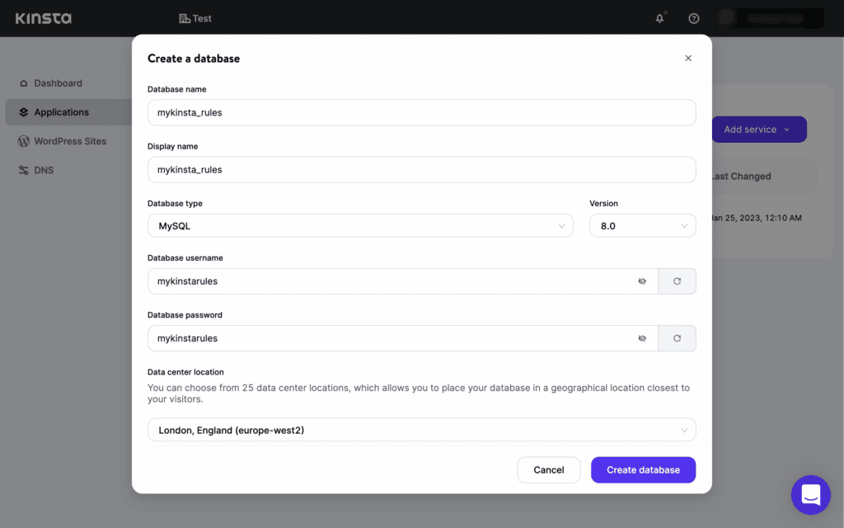This screenshot has height=528, width=844.
Task: Cancel the database creation
Action: pos(548,469)
